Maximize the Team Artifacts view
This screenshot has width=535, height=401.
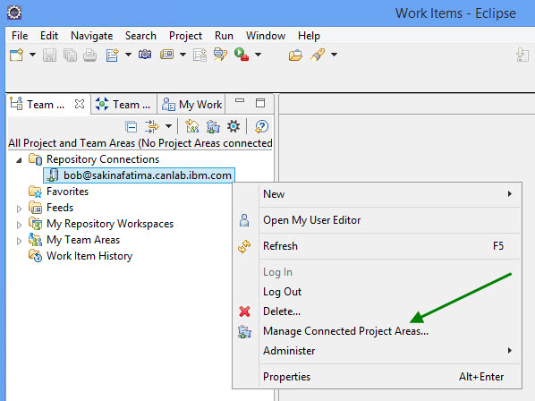pos(260,103)
